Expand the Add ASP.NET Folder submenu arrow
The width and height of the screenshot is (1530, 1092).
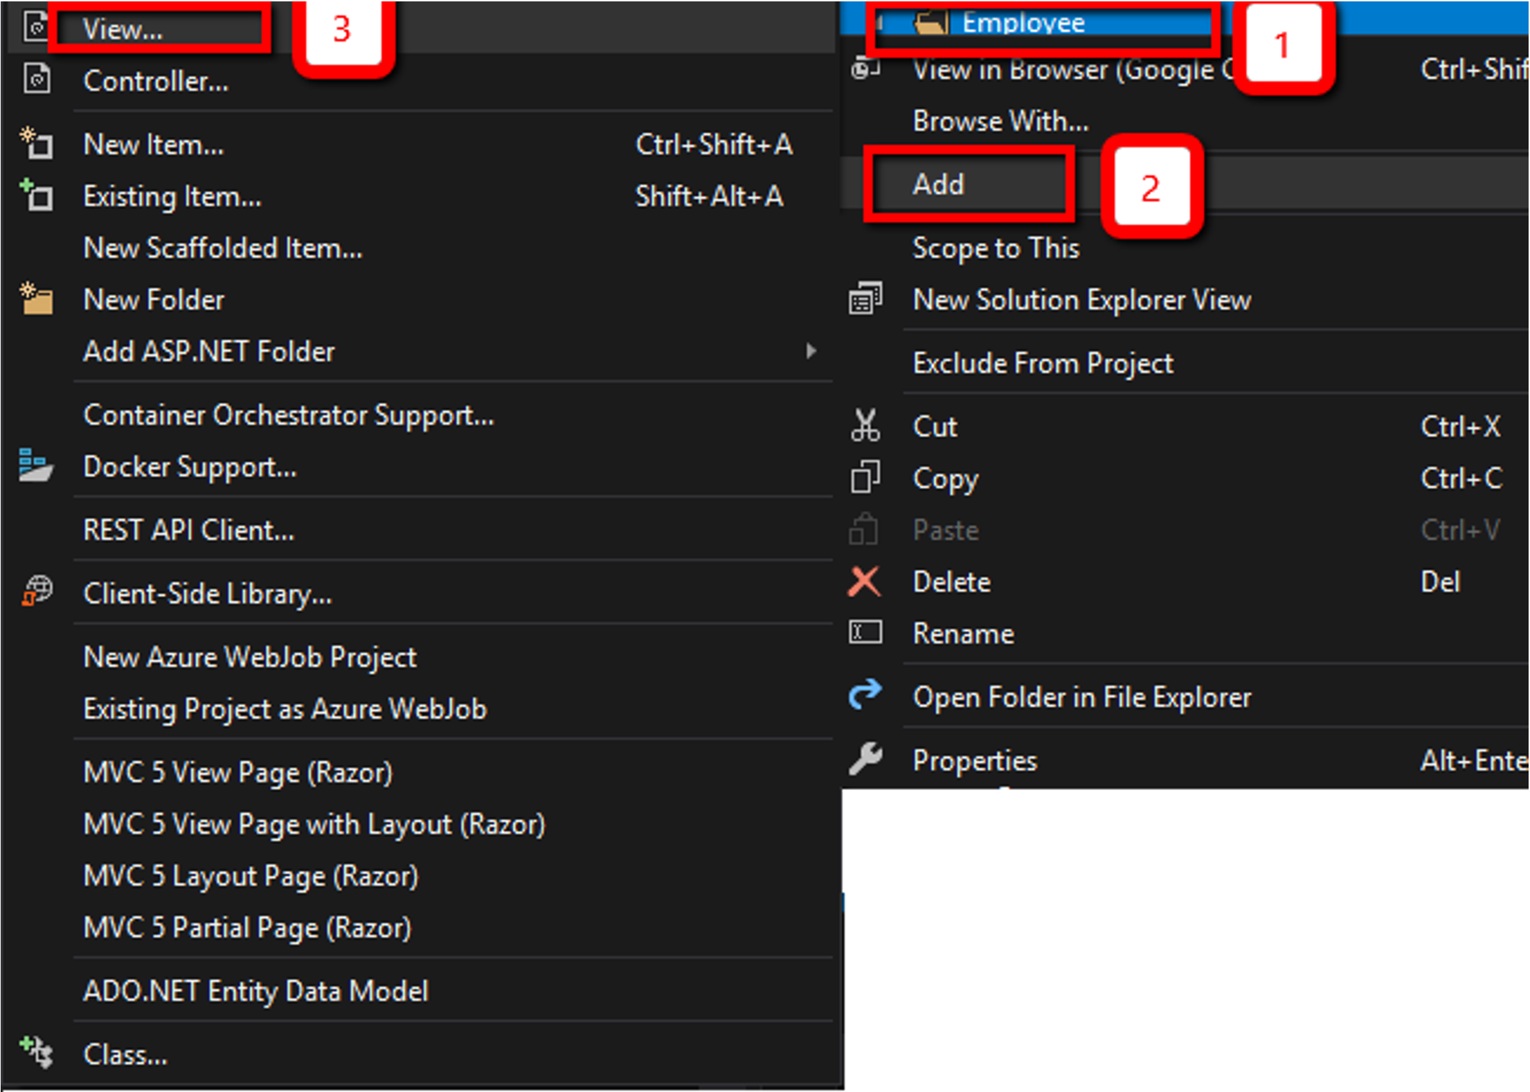811,351
